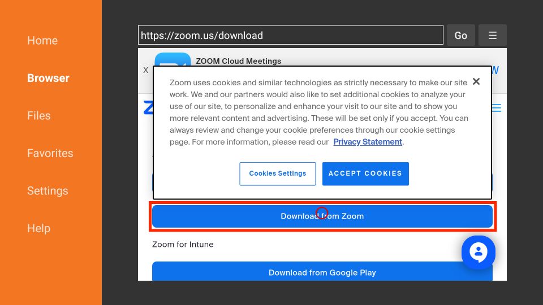Click the Accept Cookies button

point(365,173)
